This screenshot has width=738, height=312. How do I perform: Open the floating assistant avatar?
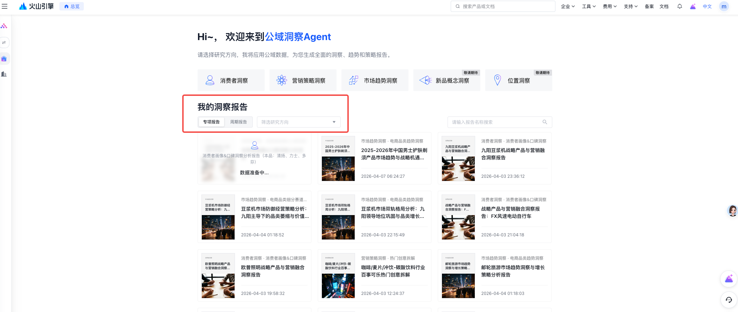pyautogui.click(x=732, y=210)
